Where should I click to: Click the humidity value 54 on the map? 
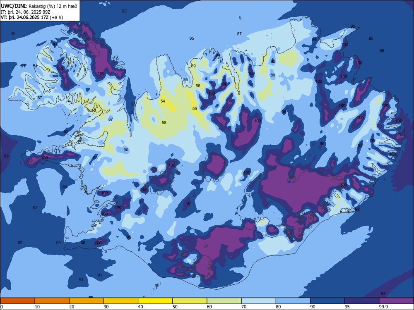[x=163, y=101]
